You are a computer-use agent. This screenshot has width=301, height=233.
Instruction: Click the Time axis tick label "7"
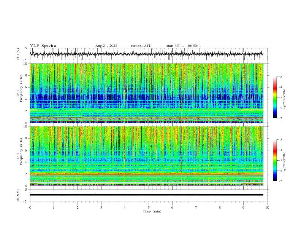(x=196, y=207)
